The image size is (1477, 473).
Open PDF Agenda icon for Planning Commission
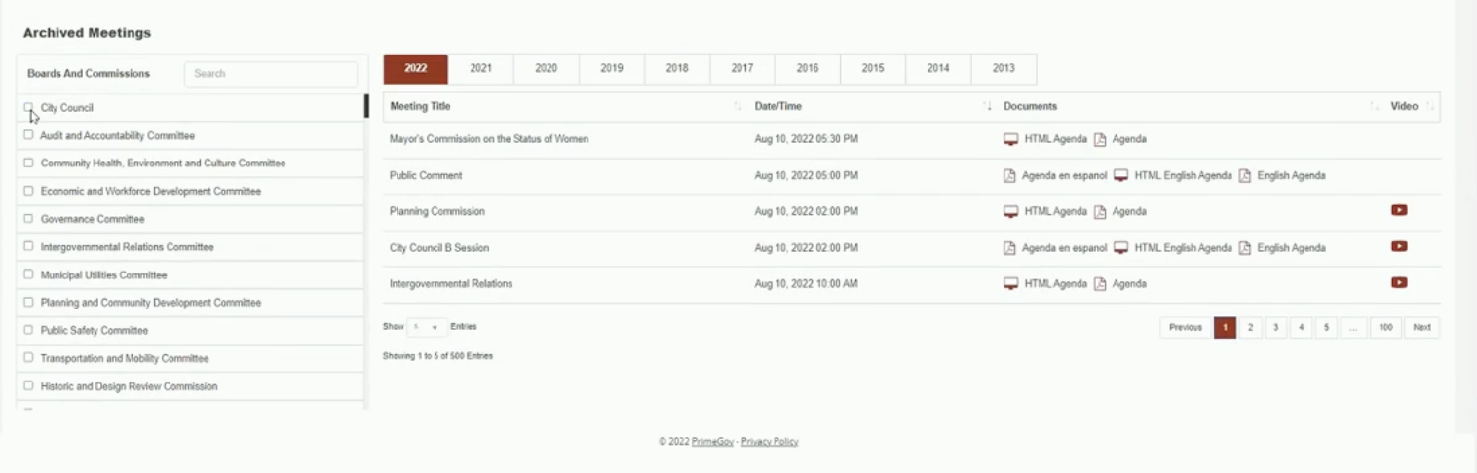(x=1100, y=212)
